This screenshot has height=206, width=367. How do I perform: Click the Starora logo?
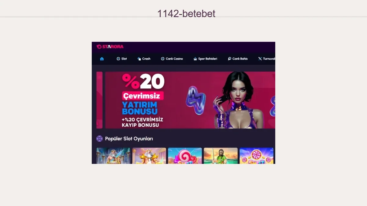(x=110, y=47)
